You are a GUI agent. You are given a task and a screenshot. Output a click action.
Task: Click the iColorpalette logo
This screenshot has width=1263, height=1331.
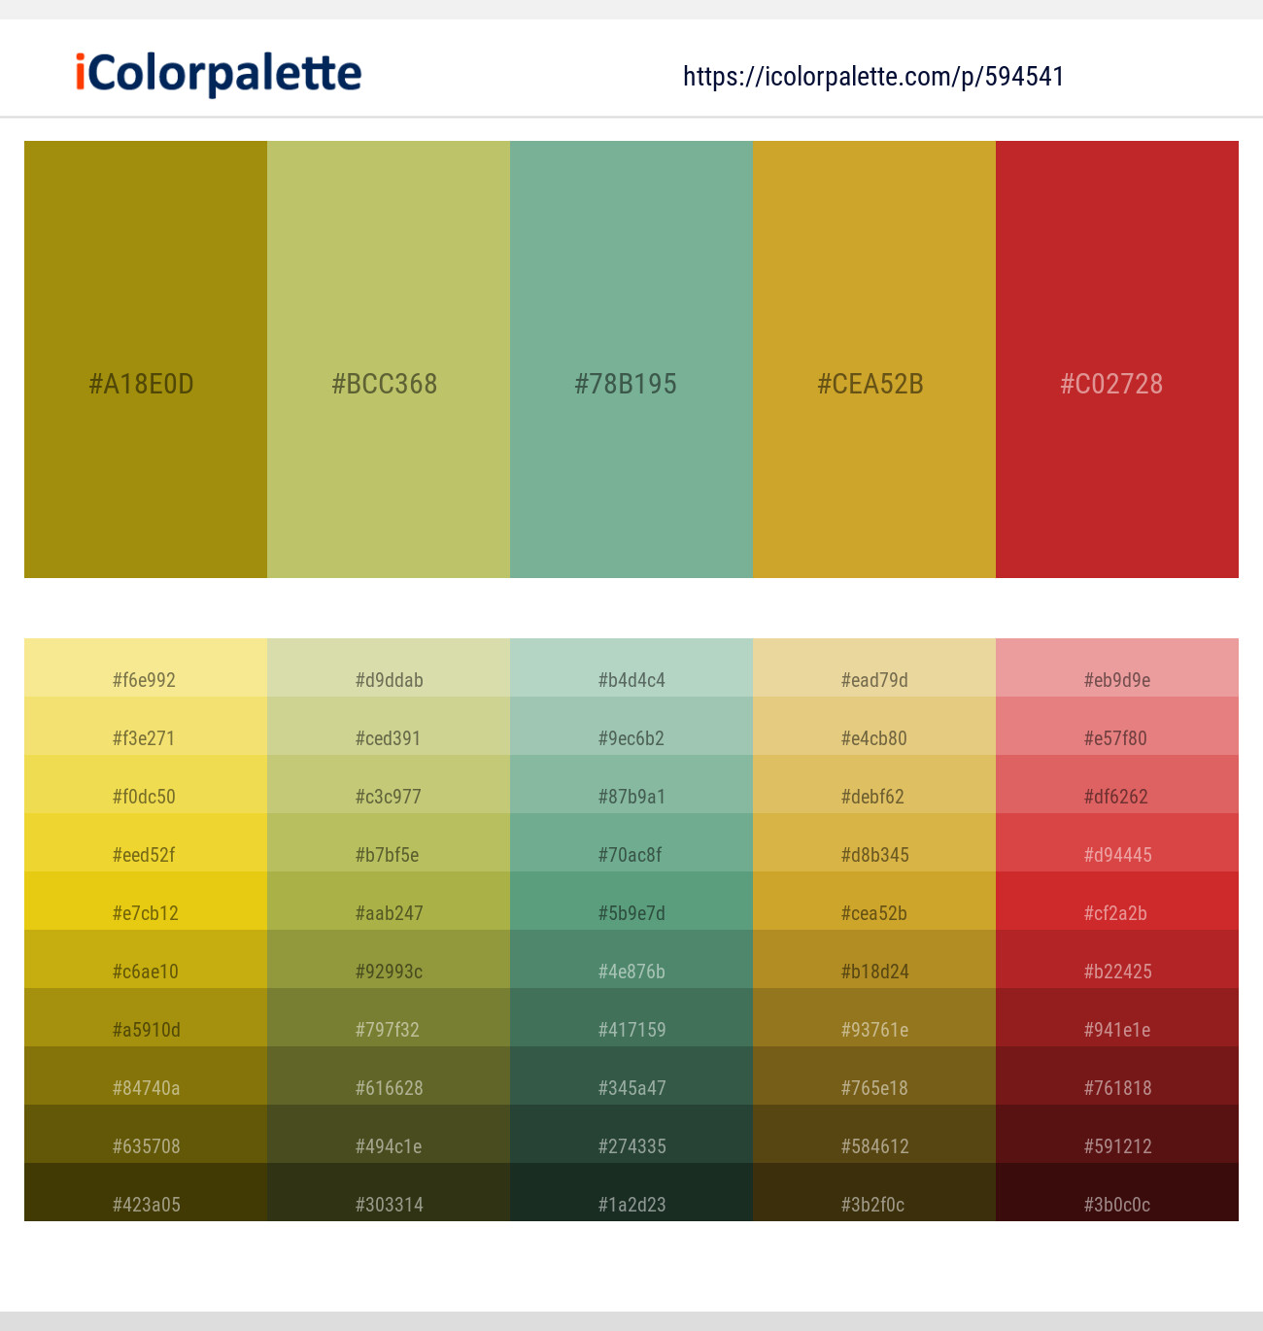(x=219, y=74)
